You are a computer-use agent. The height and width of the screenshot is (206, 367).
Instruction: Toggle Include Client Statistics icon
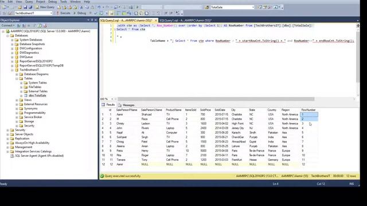coord(128,13)
